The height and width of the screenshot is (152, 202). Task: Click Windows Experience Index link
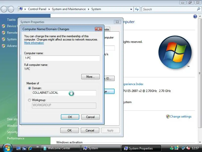tap(133, 84)
